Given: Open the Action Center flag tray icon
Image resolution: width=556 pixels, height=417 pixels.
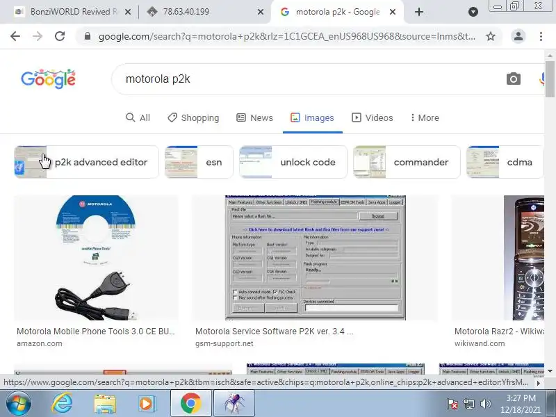Looking at the screenshot, I should 452,404.
